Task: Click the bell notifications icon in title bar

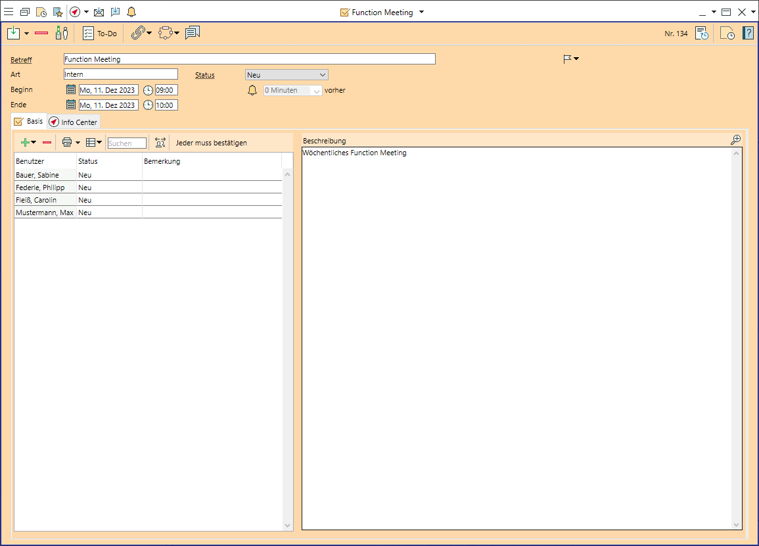Action: point(131,12)
